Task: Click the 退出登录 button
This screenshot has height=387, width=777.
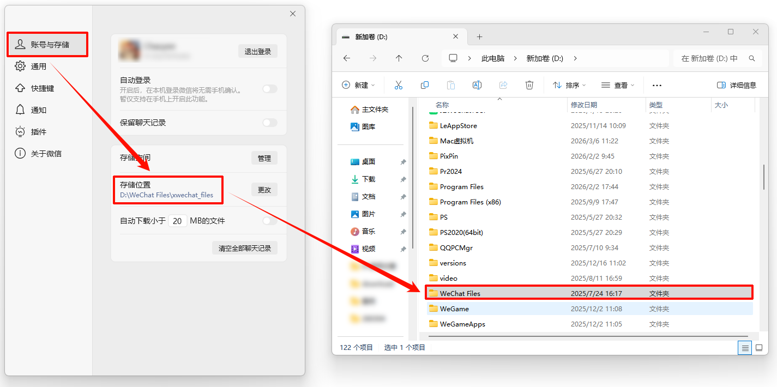Action: pos(257,51)
